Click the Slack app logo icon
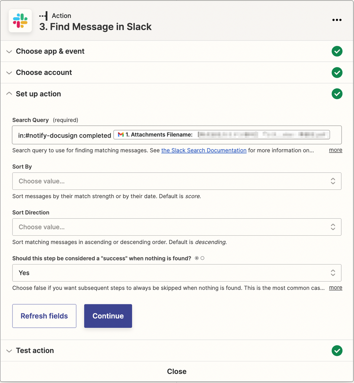The image size is (354, 383). click(20, 21)
